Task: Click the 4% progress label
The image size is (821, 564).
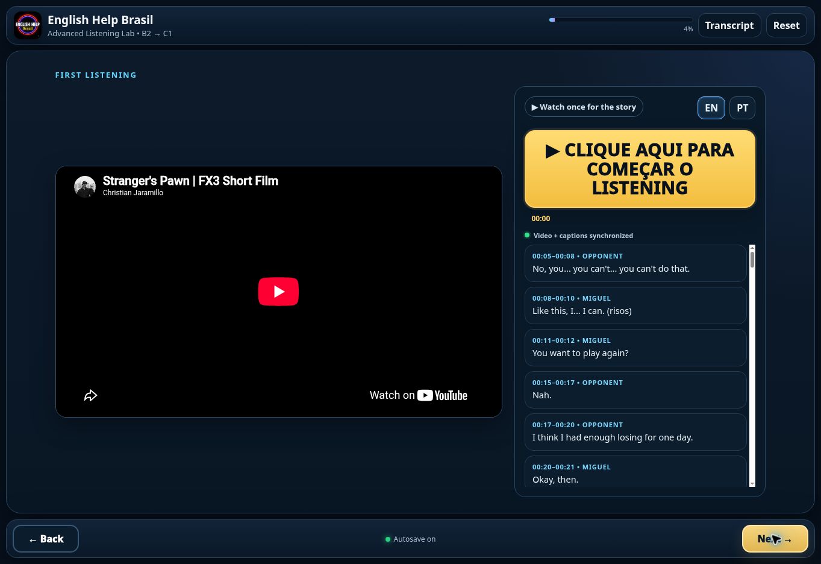Action: (688, 29)
